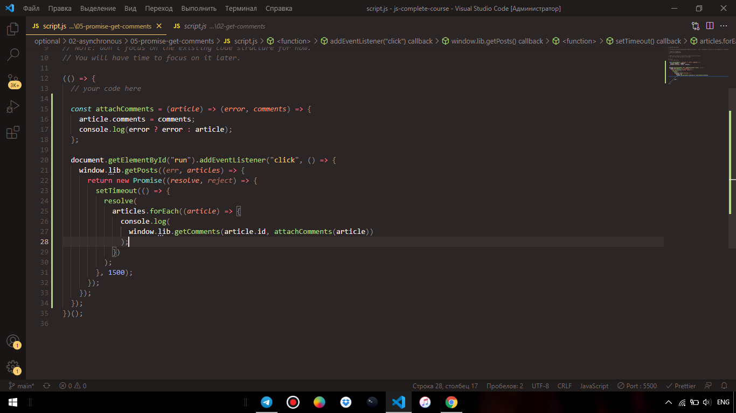
Task: Change file encoding UTF-8
Action: pos(540,386)
